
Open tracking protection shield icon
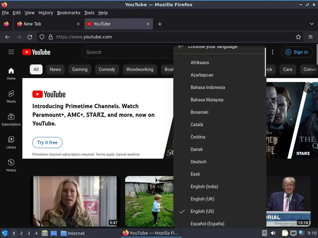point(42,37)
